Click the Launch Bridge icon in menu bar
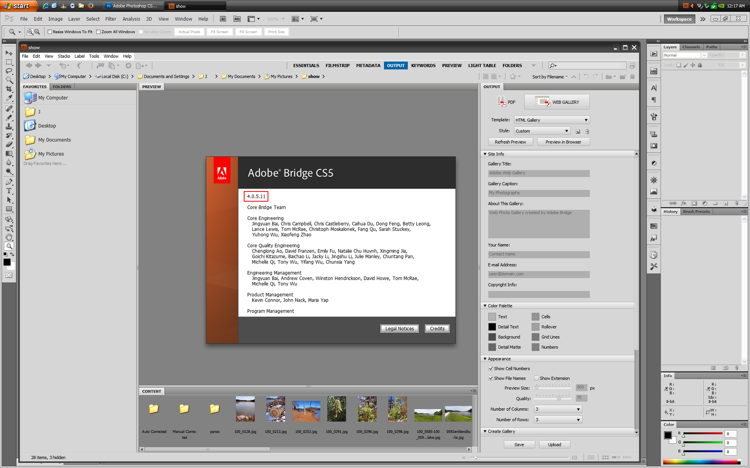The height and width of the screenshot is (468, 750). click(223, 19)
